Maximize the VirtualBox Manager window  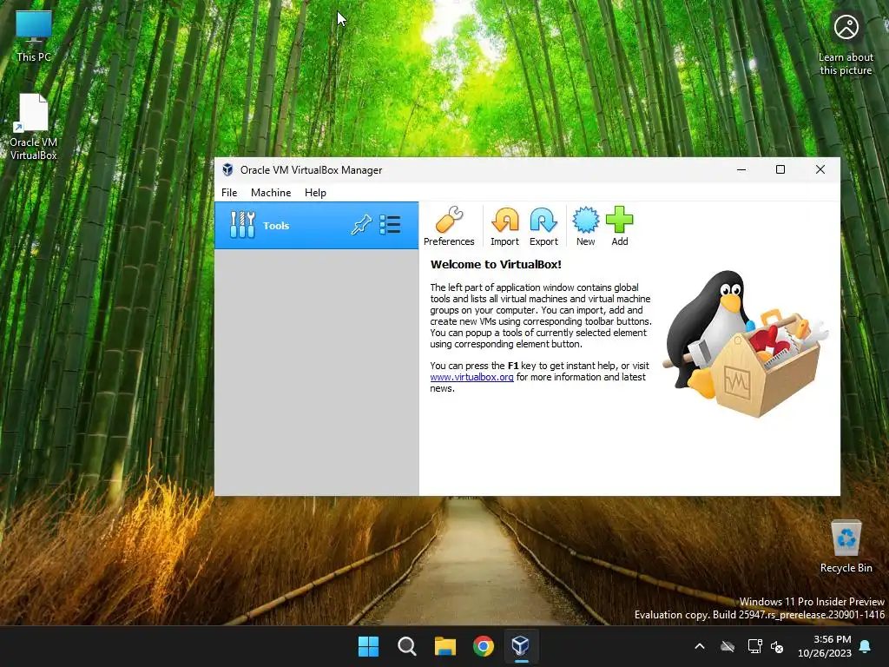point(780,169)
